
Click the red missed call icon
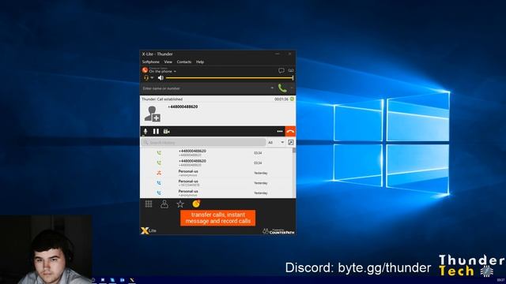(x=159, y=173)
